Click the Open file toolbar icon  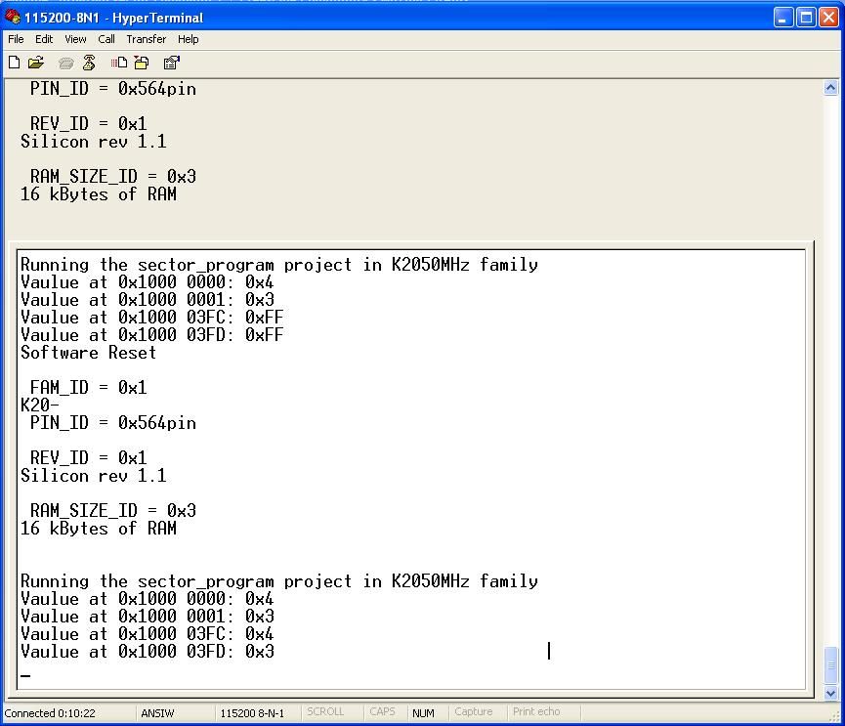tap(36, 63)
